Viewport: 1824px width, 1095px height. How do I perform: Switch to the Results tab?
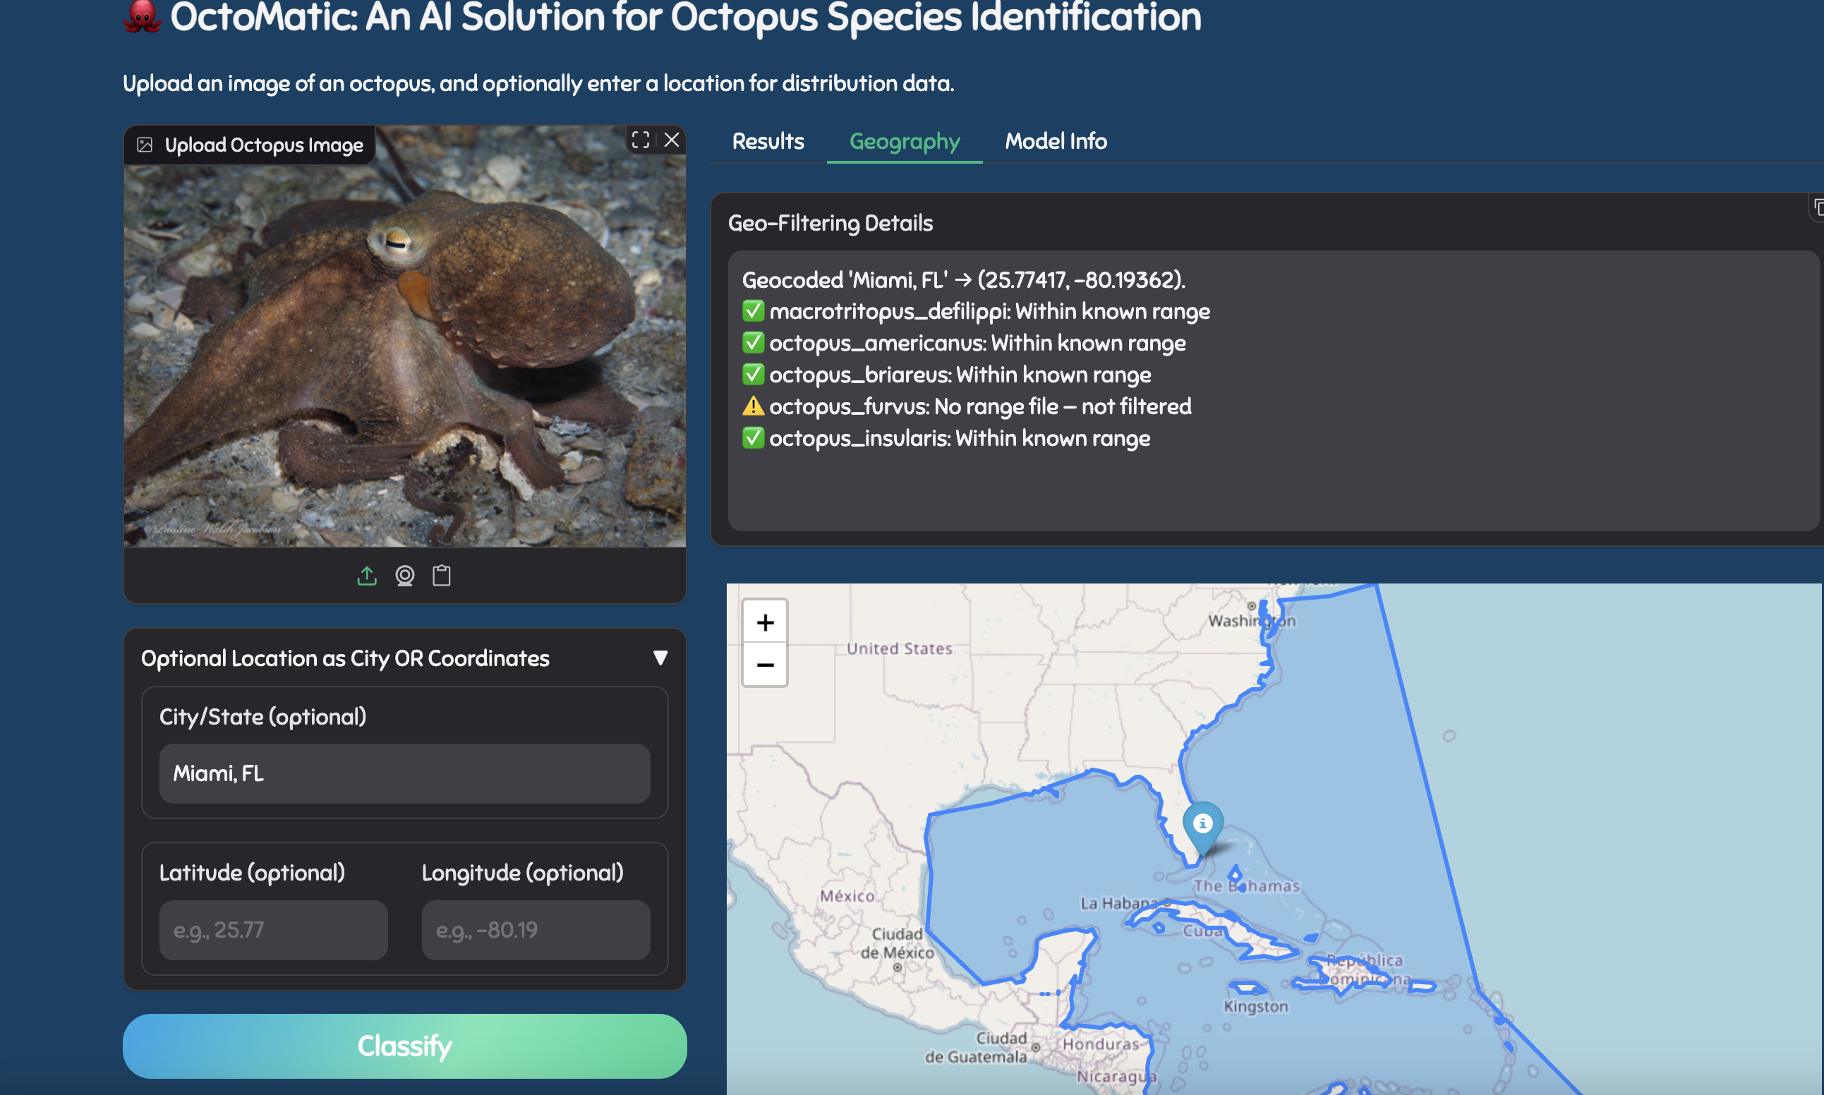point(768,141)
